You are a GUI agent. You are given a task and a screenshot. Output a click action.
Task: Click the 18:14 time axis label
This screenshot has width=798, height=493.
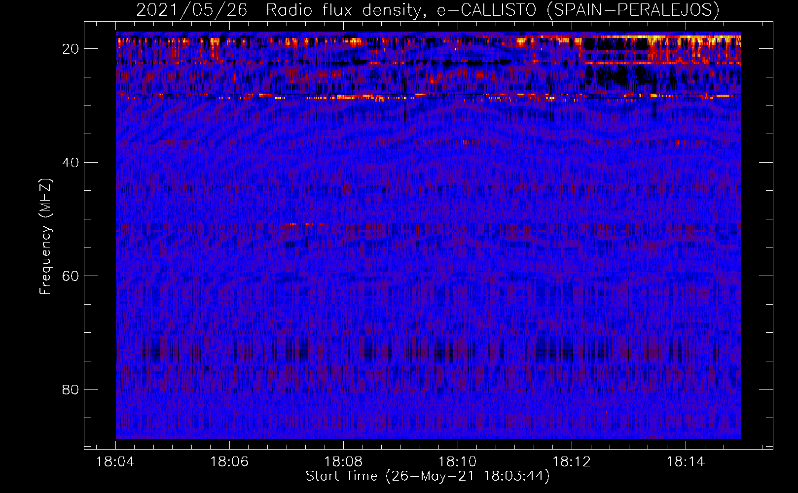coord(686,462)
